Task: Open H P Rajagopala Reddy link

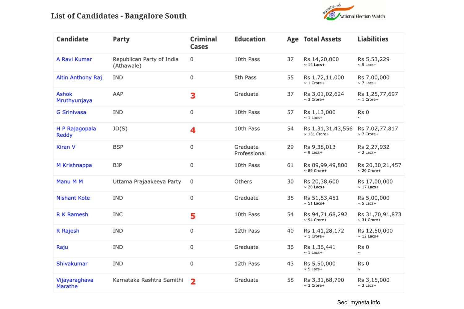Action: coord(76,132)
